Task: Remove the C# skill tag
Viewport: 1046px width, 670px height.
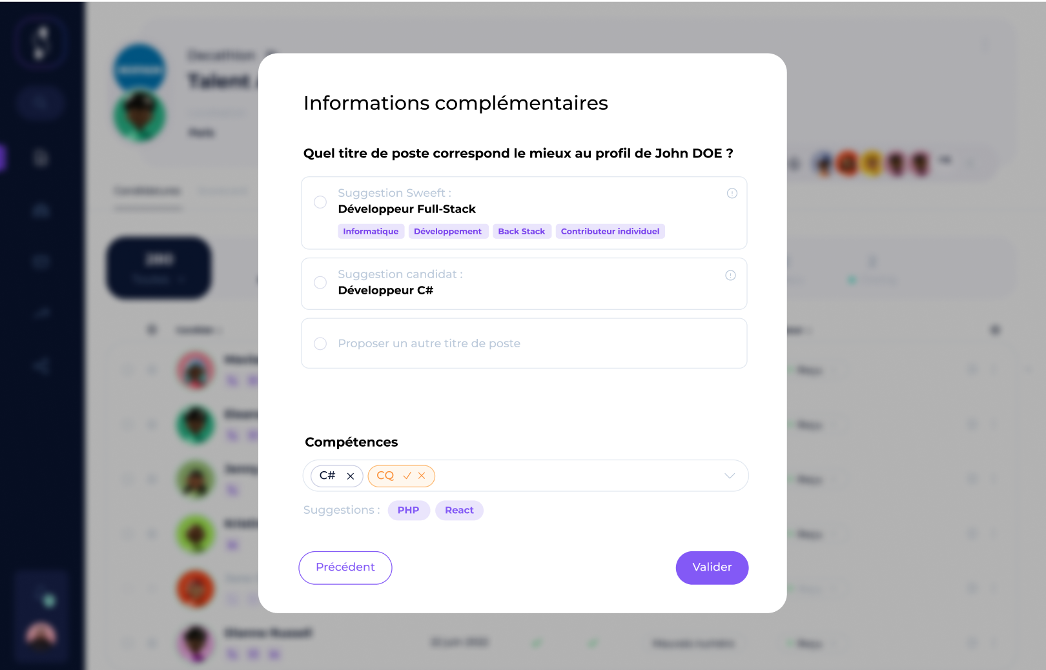Action: 351,476
